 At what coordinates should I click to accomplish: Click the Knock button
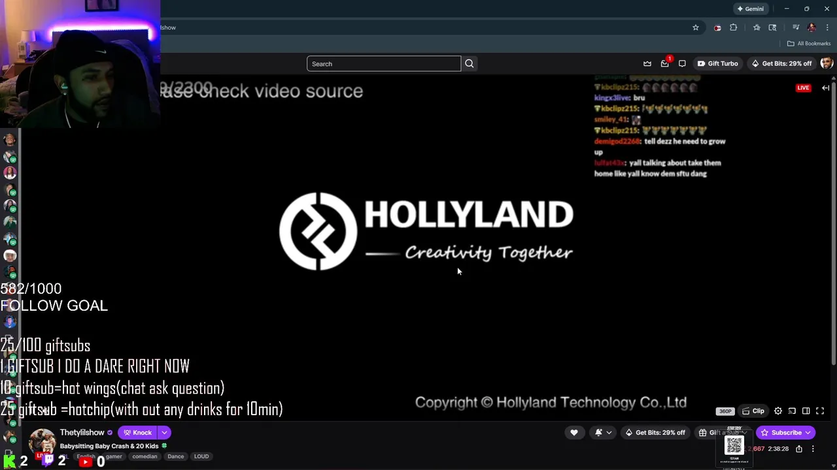(x=137, y=432)
